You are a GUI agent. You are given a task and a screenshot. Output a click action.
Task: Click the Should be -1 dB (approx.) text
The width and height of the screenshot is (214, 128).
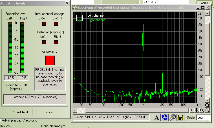click(16, 87)
